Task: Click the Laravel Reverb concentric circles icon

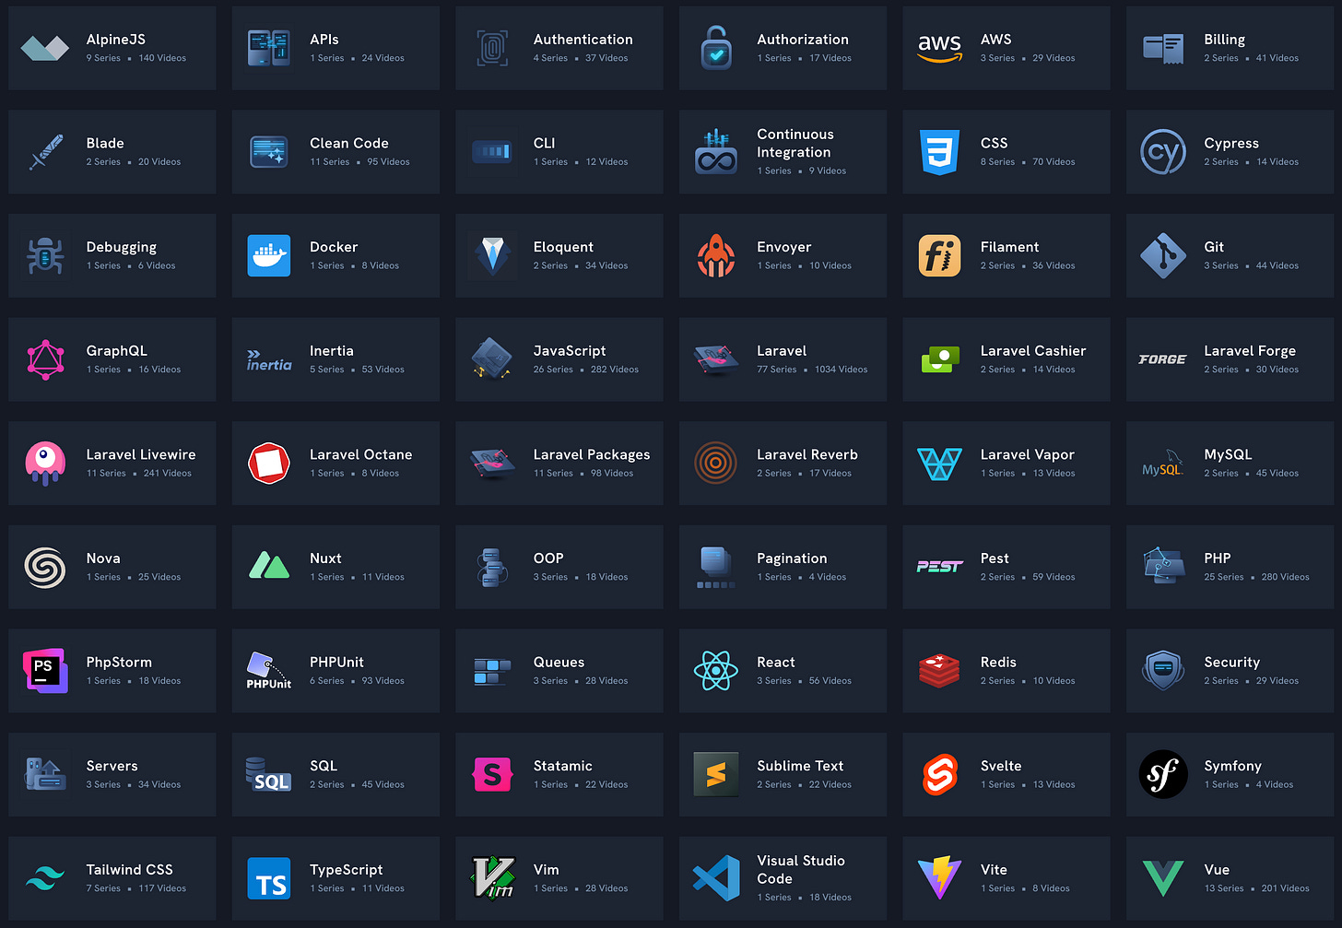Action: click(716, 464)
